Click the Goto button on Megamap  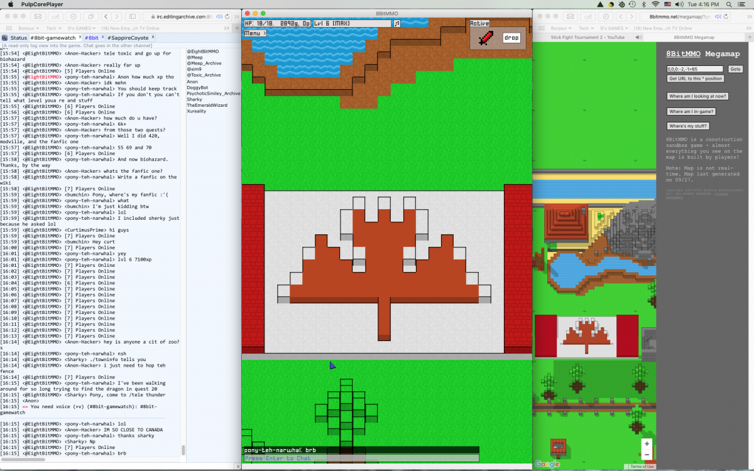point(736,69)
